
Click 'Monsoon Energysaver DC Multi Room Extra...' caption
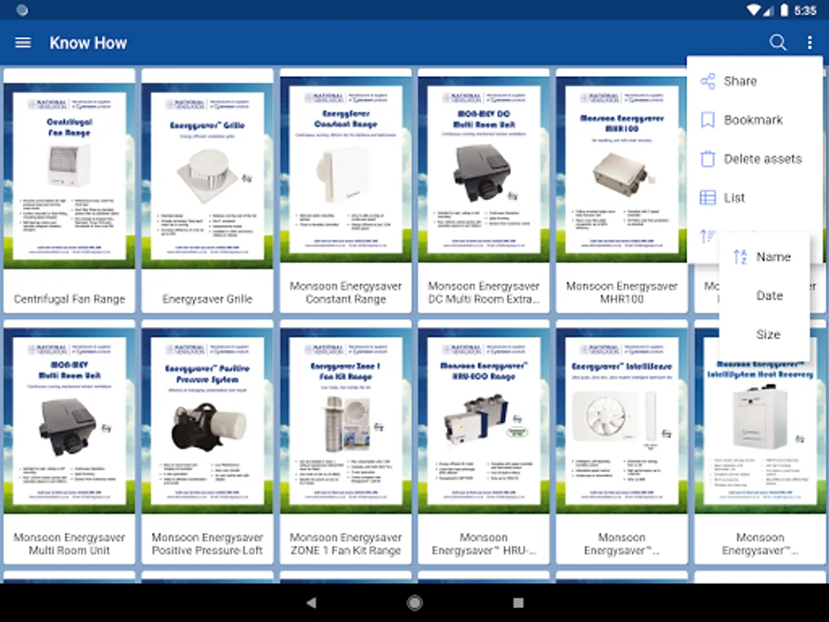[x=484, y=292]
